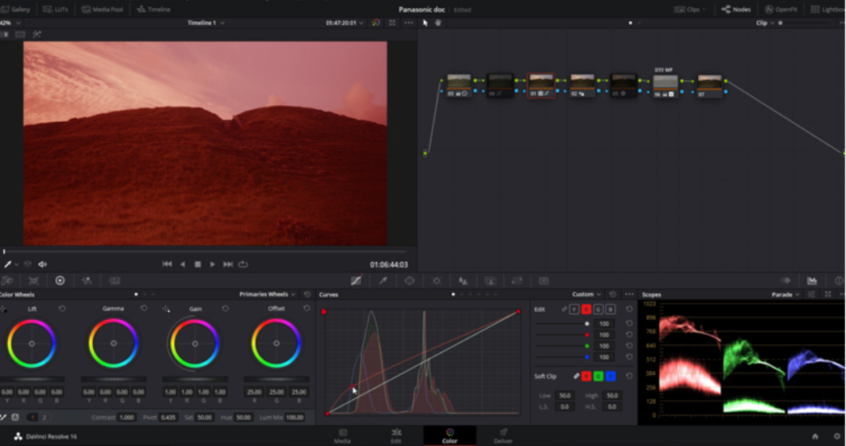The image size is (846, 446).
Task: Show the Scopes panel icon
Action: coord(812,280)
